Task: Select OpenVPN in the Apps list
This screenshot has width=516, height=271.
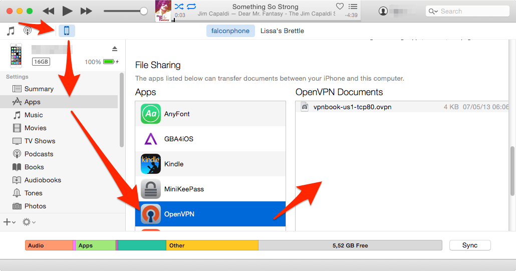Action: click(x=210, y=214)
